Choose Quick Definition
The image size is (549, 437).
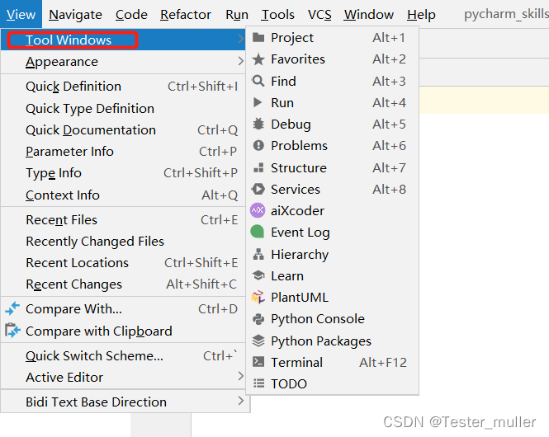[123, 87]
